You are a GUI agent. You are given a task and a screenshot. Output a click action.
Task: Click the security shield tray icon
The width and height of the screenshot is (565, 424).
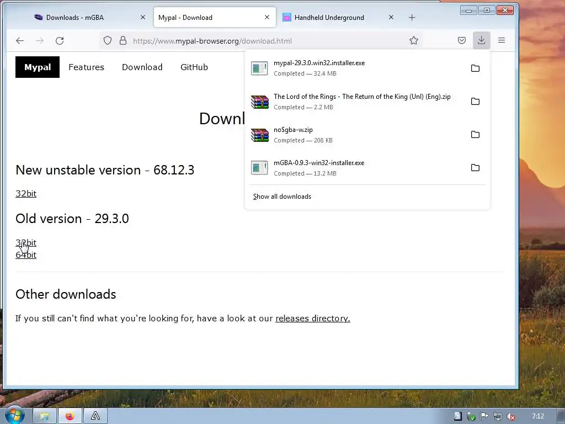click(x=471, y=416)
